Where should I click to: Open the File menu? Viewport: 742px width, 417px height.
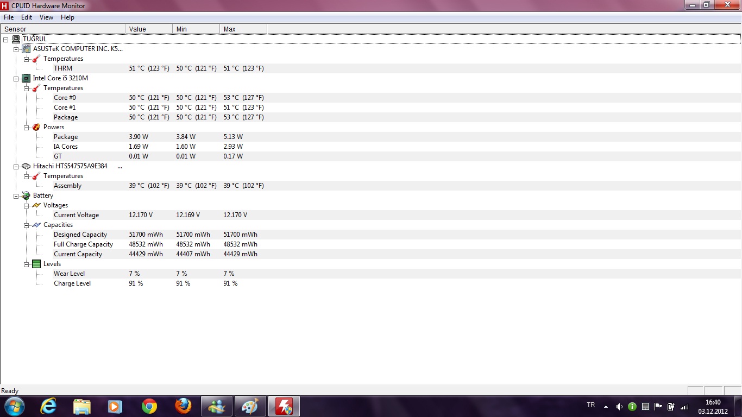pyautogui.click(x=9, y=17)
